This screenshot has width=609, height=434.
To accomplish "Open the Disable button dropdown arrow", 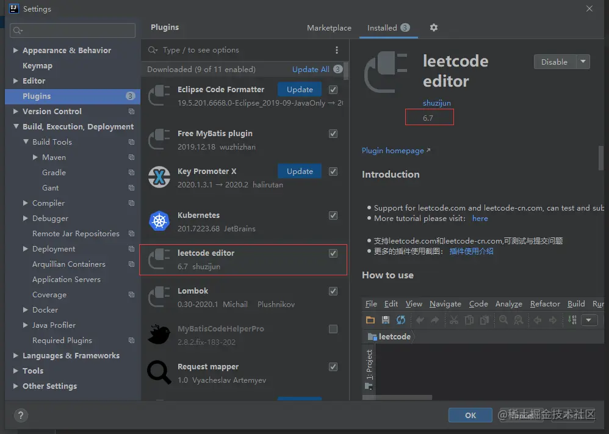I will (583, 62).
